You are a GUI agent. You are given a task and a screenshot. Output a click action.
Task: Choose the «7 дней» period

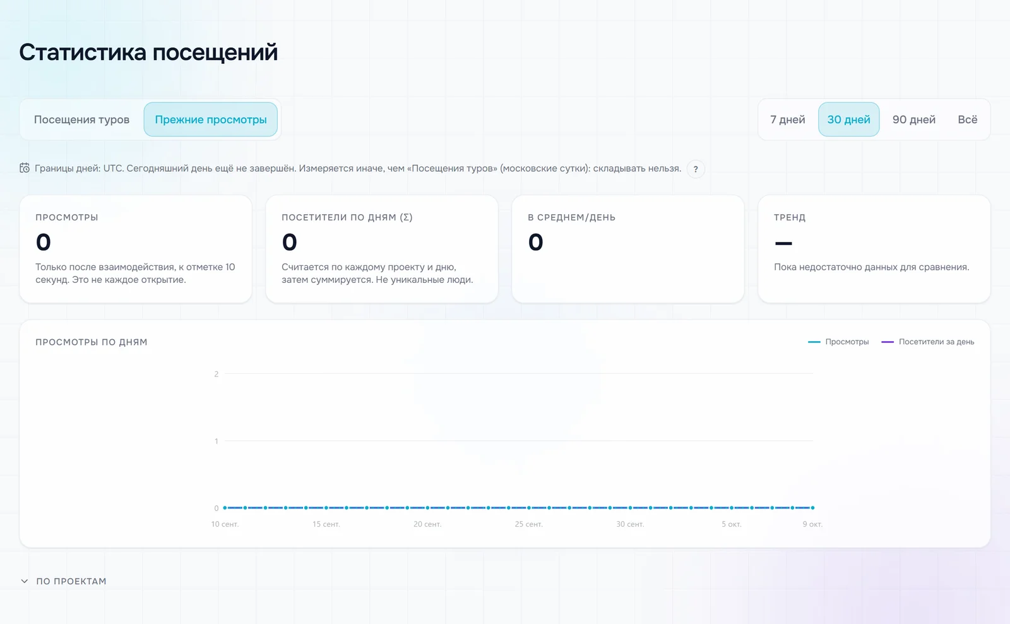788,119
